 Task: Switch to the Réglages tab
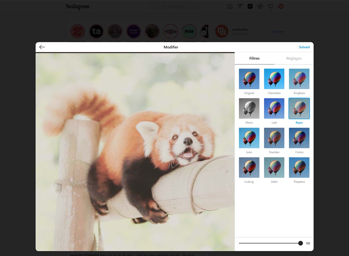click(294, 58)
